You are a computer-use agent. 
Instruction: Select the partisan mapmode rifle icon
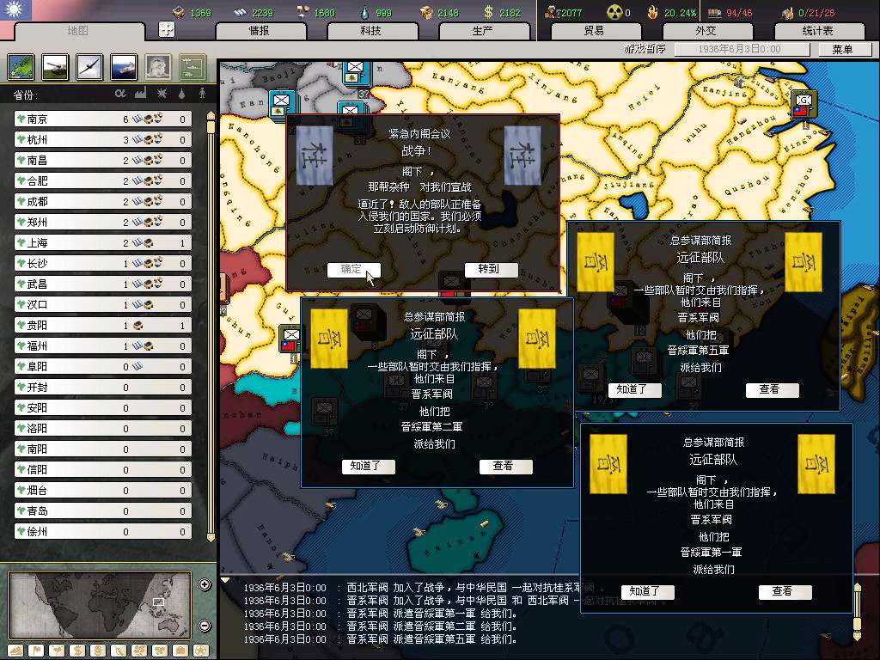click(119, 651)
